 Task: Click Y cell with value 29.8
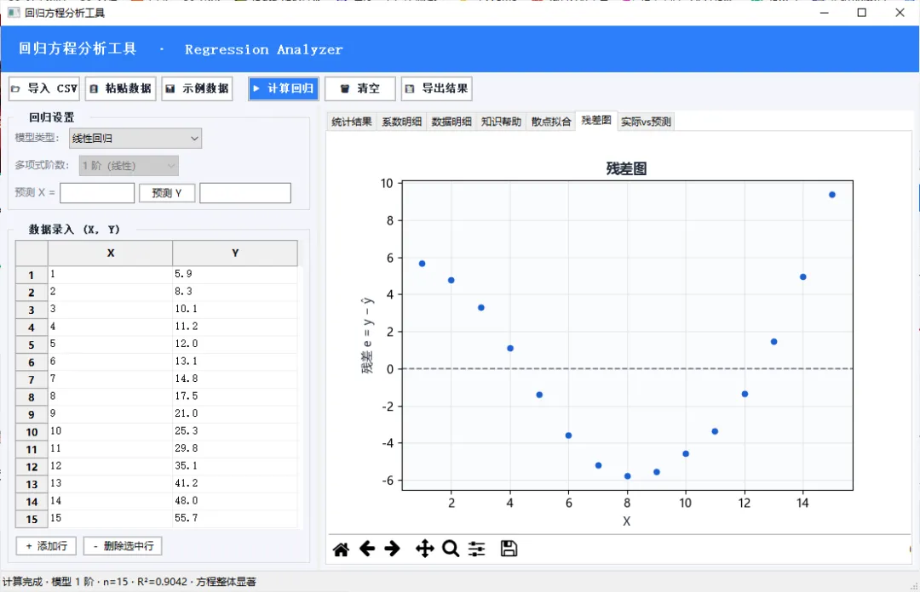tap(235, 448)
